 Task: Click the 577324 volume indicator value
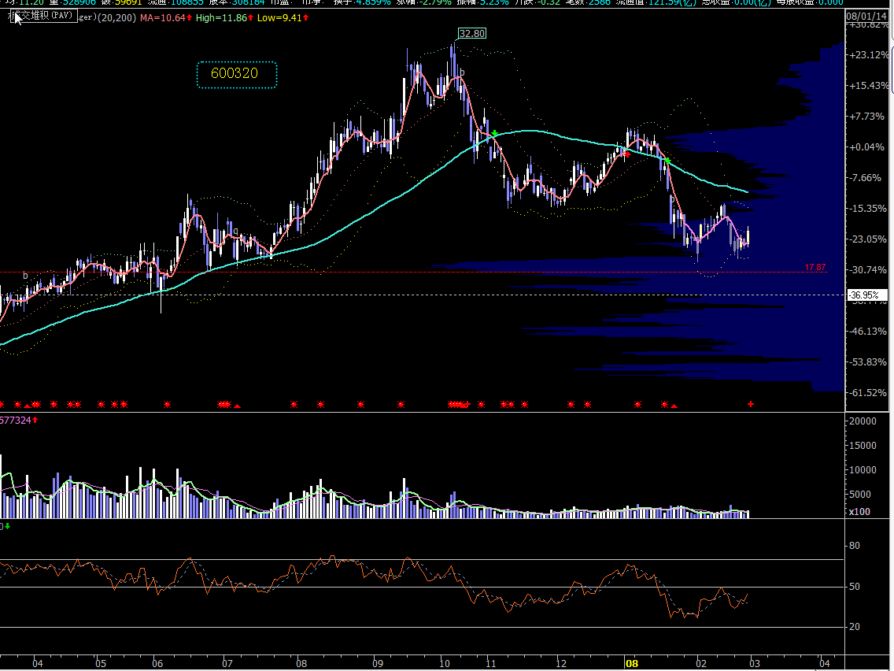click(16, 421)
